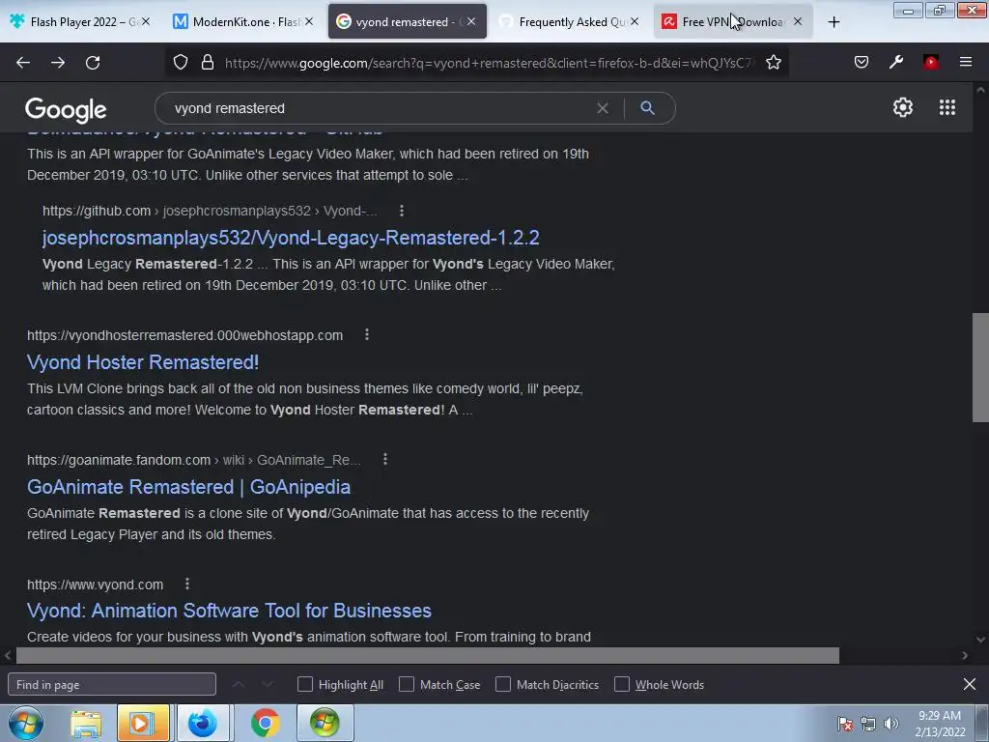The width and height of the screenshot is (989, 742).
Task: Bookmark this page with the star icon
Action: [x=774, y=63]
